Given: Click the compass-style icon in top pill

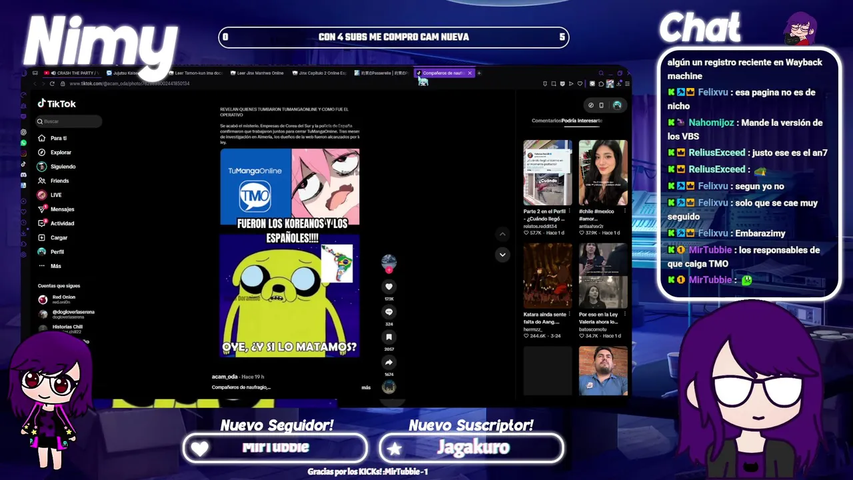Looking at the screenshot, I should [591, 105].
